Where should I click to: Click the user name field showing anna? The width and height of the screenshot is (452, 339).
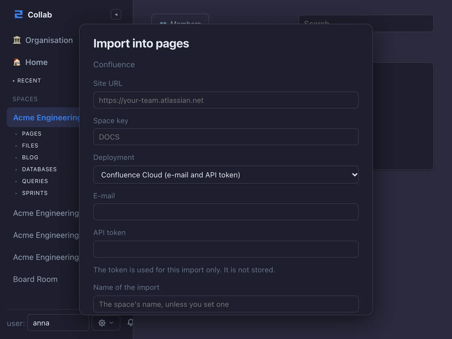[58, 323]
